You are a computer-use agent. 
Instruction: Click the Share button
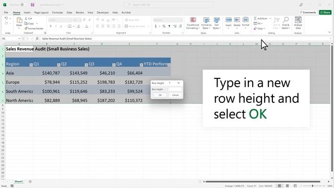tap(325, 13)
